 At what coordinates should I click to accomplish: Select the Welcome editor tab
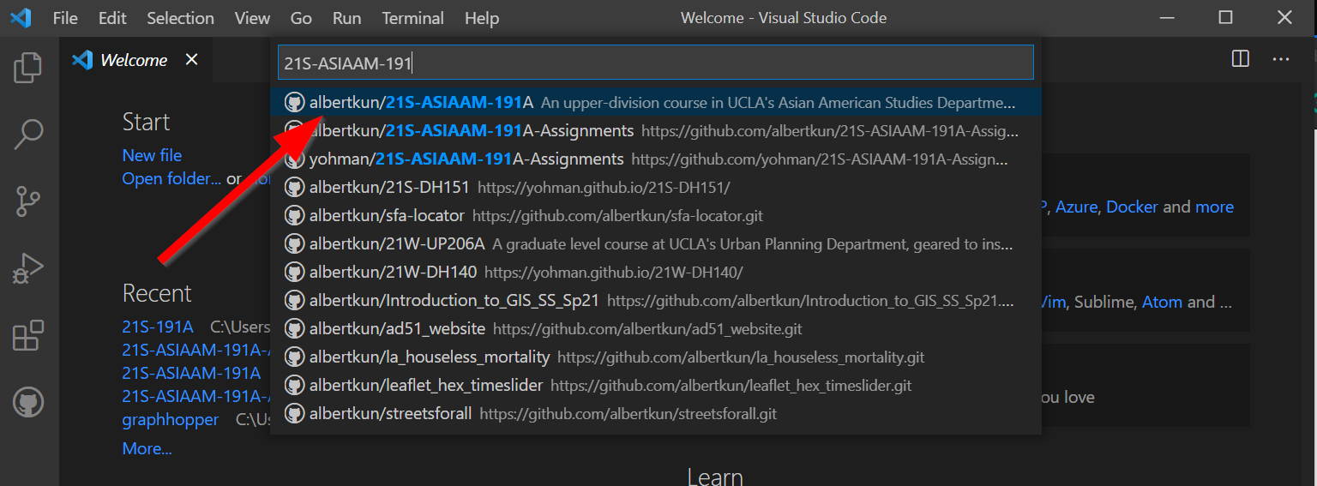point(133,60)
